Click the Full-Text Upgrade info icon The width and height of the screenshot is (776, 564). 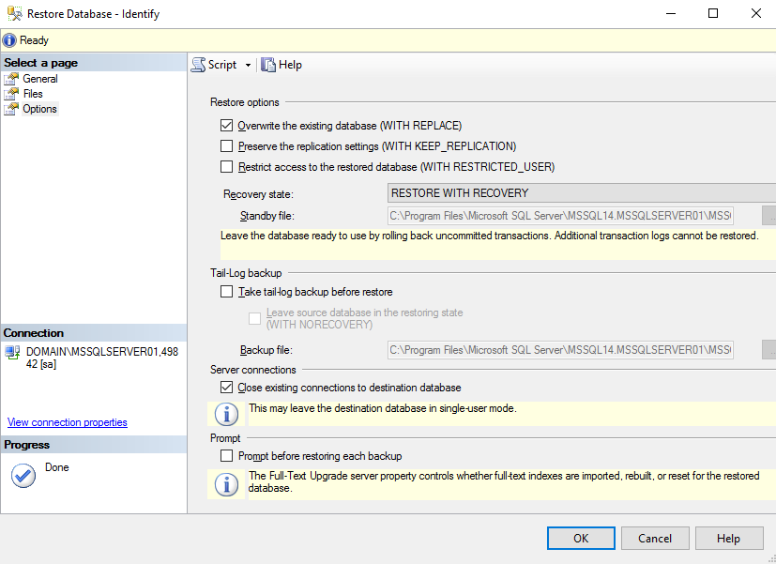227,485
